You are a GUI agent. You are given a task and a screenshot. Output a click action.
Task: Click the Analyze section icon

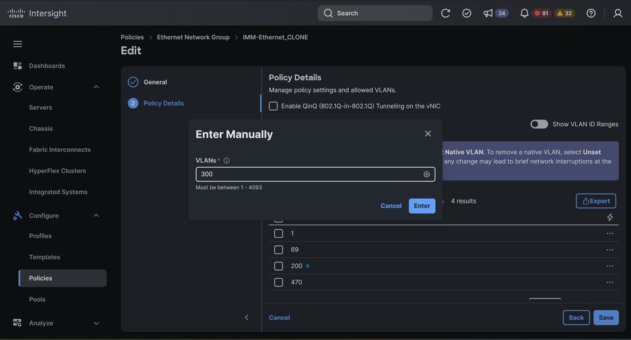tap(17, 323)
